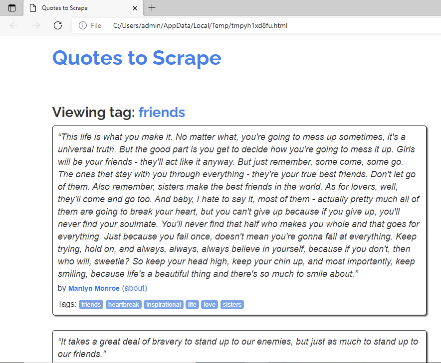This screenshot has height=363, width=441.
Task: Close the Quotes to Scrape tab
Action: pos(135,8)
